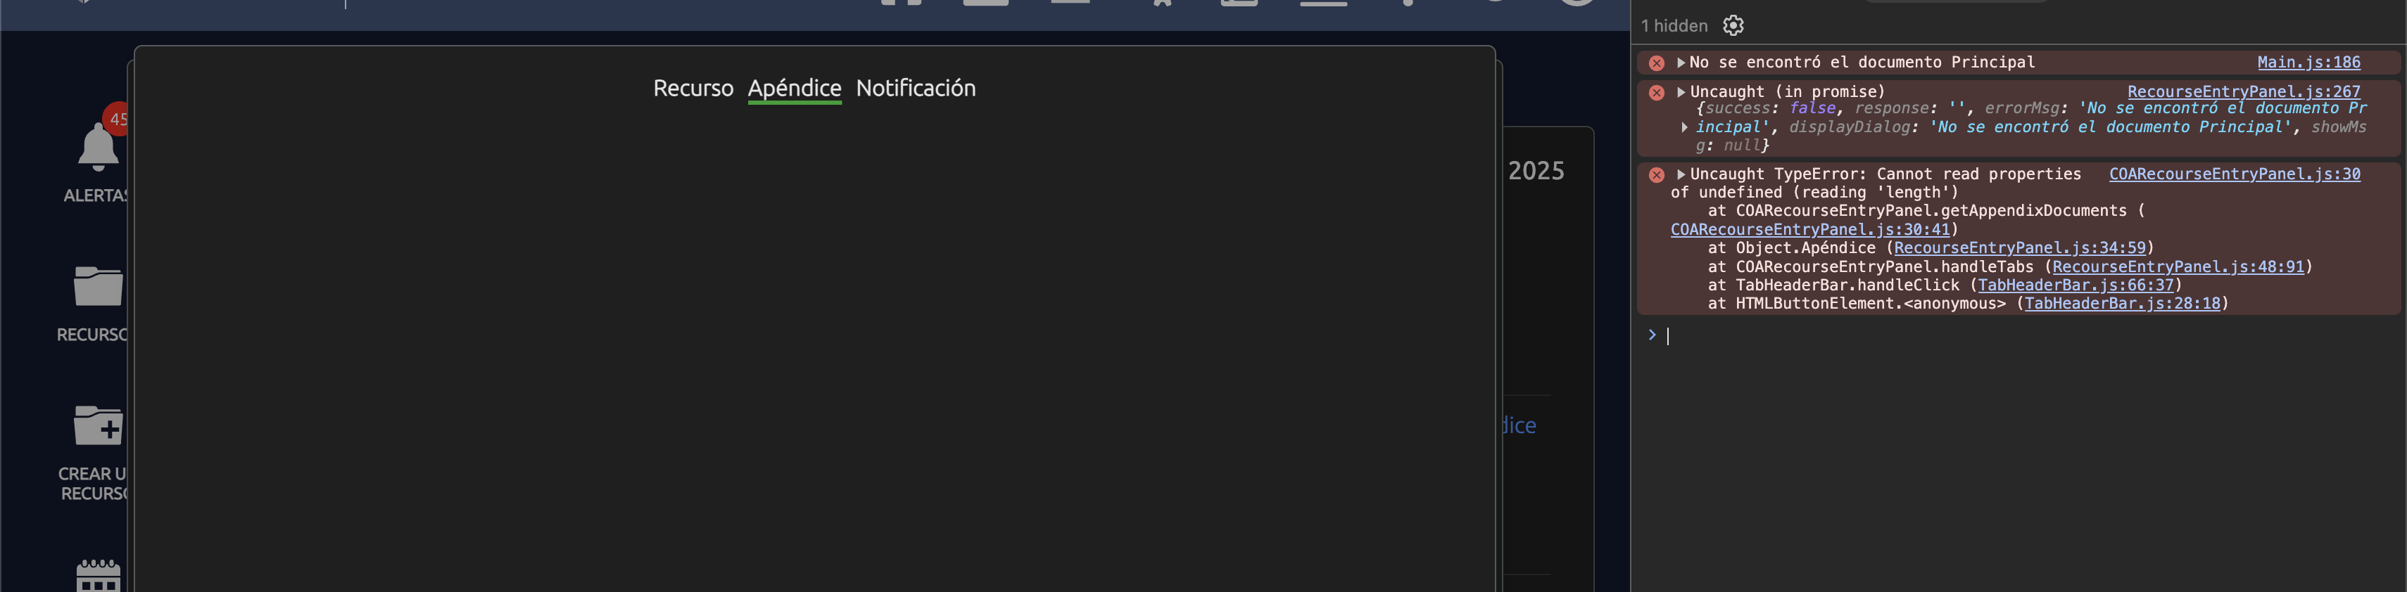Open TabHeaderBar.js:66:37 source link
This screenshot has height=592, width=2407.
pos(2076,285)
